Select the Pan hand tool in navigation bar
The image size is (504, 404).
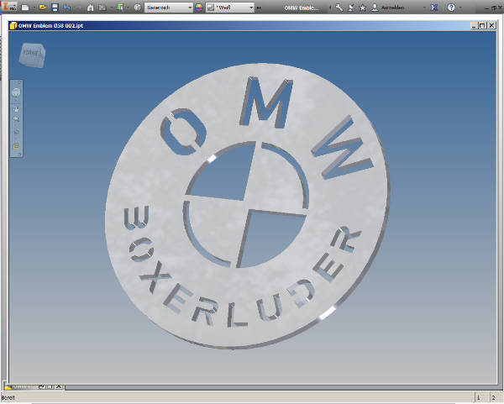(x=16, y=109)
